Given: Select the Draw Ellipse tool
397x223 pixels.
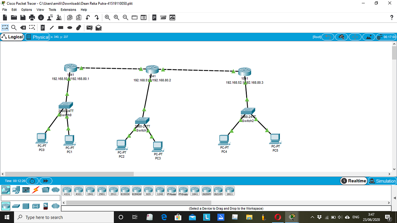Looking at the screenshot, I should coord(69,28).
